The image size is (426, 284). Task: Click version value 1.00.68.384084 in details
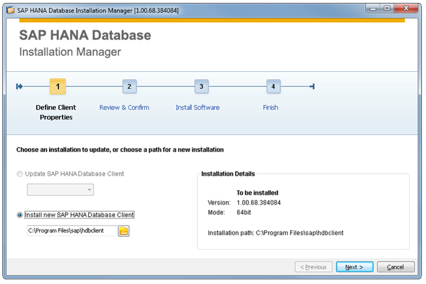[259, 202]
